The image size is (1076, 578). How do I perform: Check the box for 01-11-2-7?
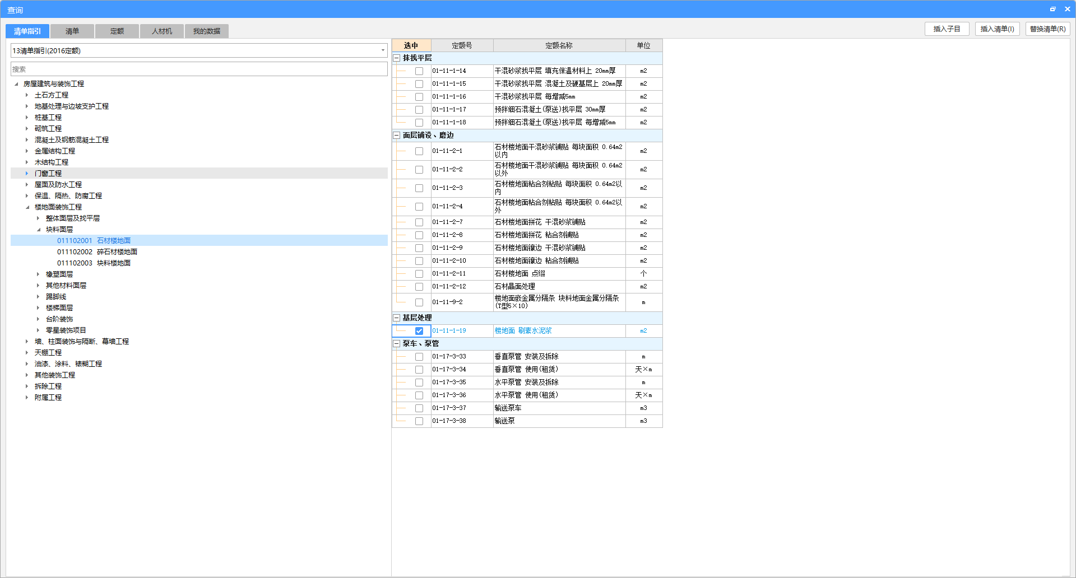pyautogui.click(x=419, y=222)
